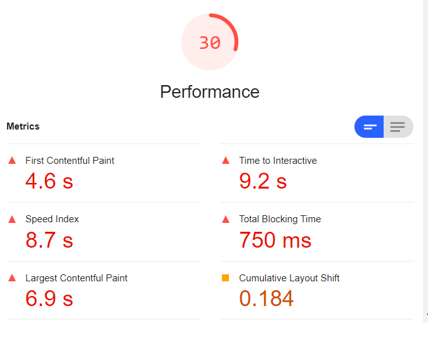This screenshot has height=341, width=428.
Task: Click the 0.184 layout shift value
Action: [266, 298]
